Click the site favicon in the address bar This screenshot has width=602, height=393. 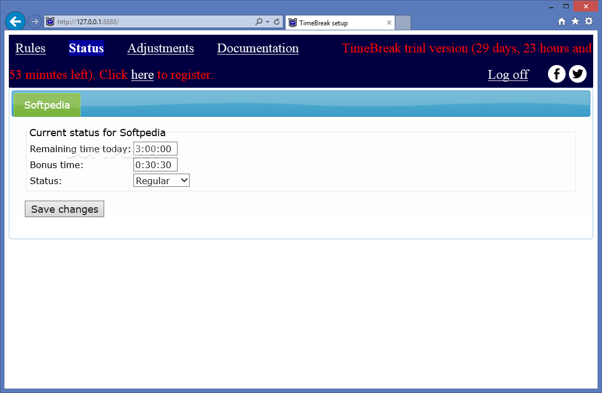coord(50,21)
